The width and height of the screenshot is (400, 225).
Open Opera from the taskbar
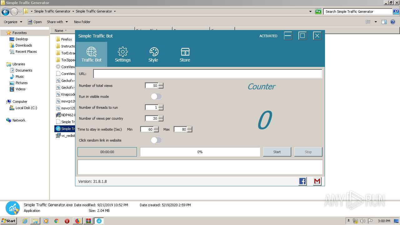(x=67, y=221)
